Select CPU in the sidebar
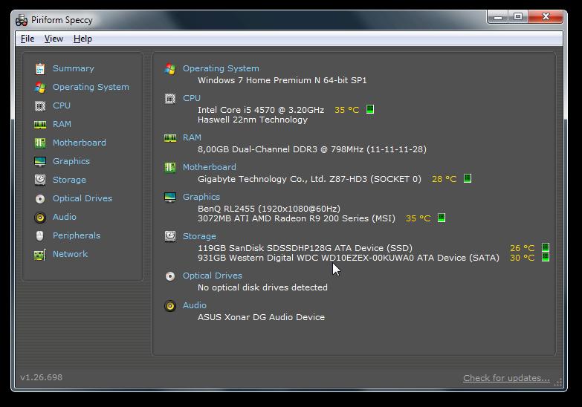 (62, 105)
